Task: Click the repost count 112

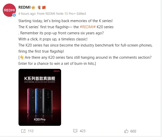Action: pyautogui.click(x=31, y=131)
